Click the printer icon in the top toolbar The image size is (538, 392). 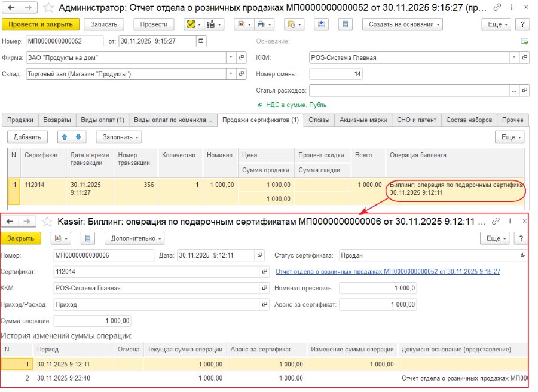coord(261,24)
